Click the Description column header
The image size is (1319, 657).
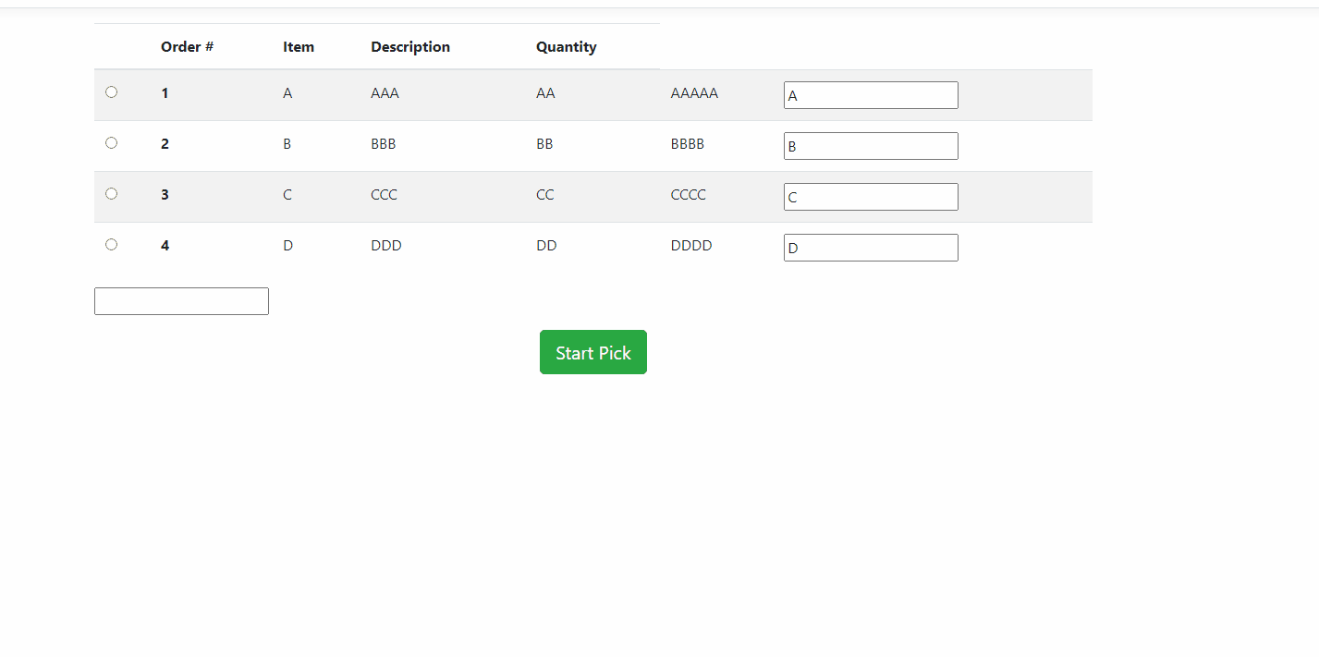click(410, 47)
